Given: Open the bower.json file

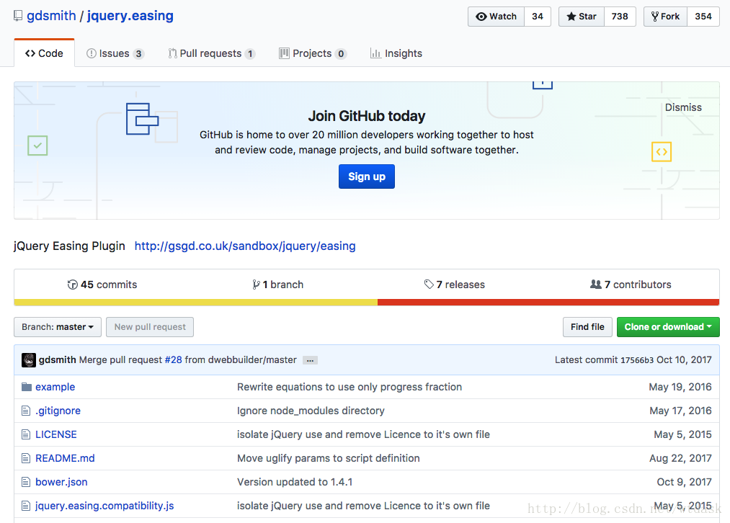Looking at the screenshot, I should point(61,482).
